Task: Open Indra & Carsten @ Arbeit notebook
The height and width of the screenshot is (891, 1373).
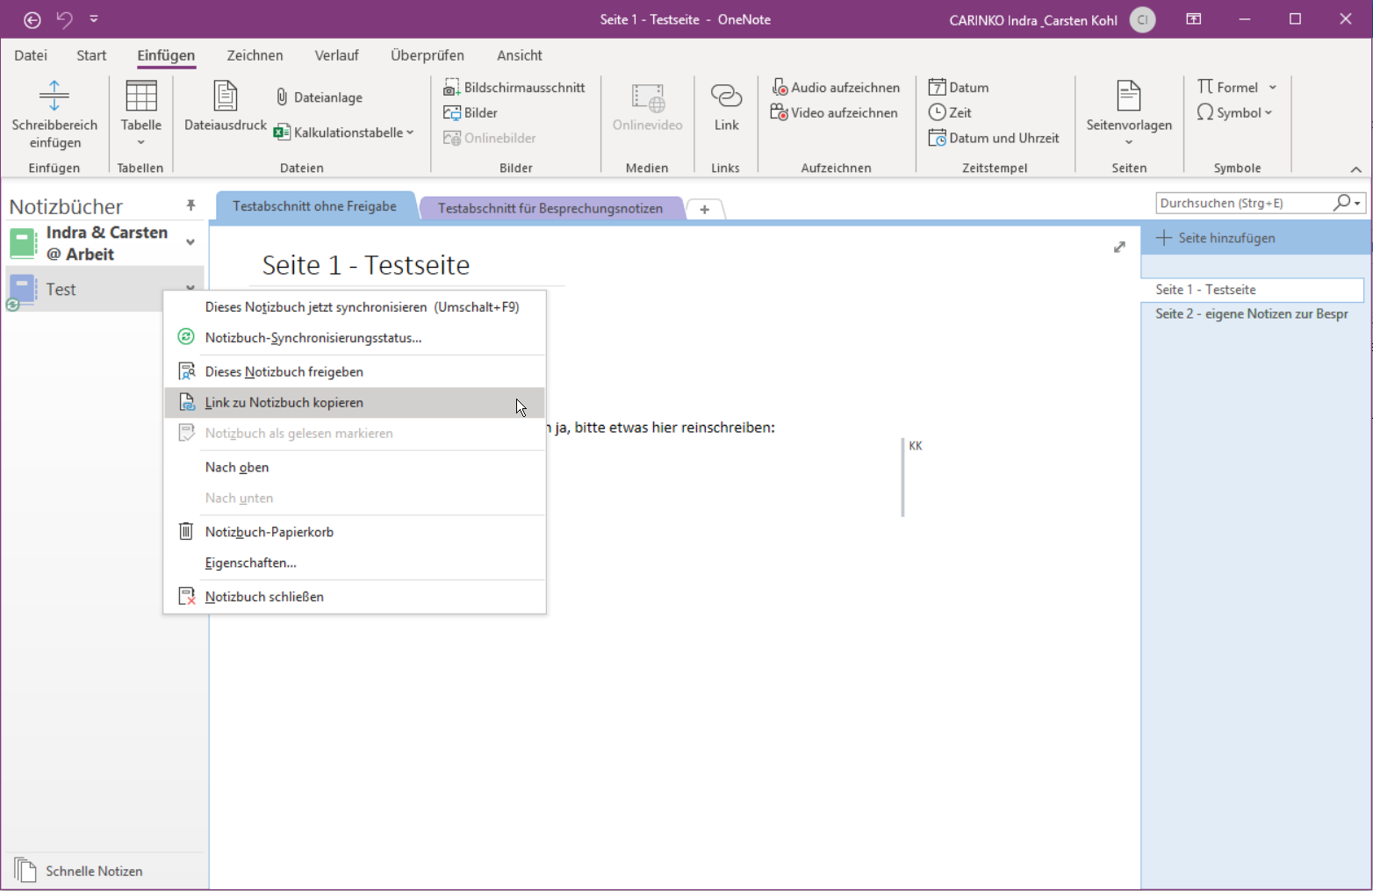Action: (x=106, y=243)
